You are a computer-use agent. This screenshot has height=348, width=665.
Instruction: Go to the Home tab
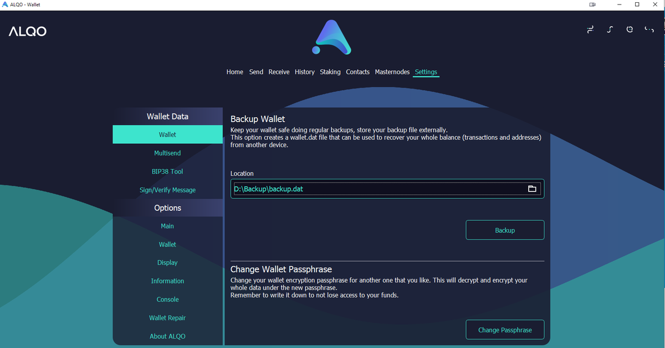(x=235, y=72)
